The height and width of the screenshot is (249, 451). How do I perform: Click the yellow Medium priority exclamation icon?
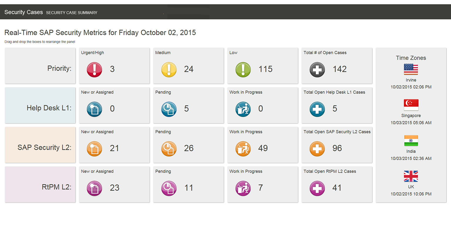click(x=169, y=70)
